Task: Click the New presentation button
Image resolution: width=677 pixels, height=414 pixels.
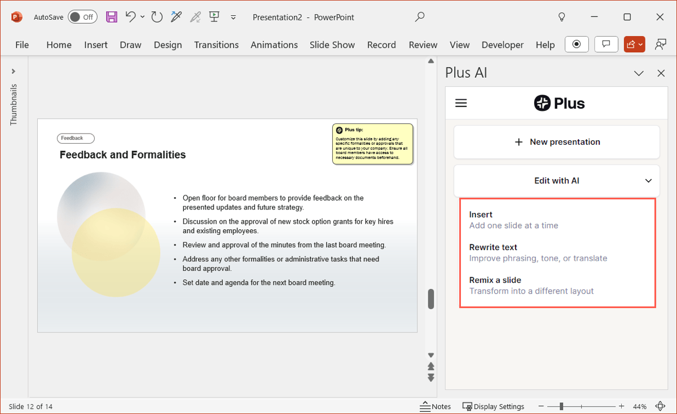Action: pyautogui.click(x=557, y=142)
